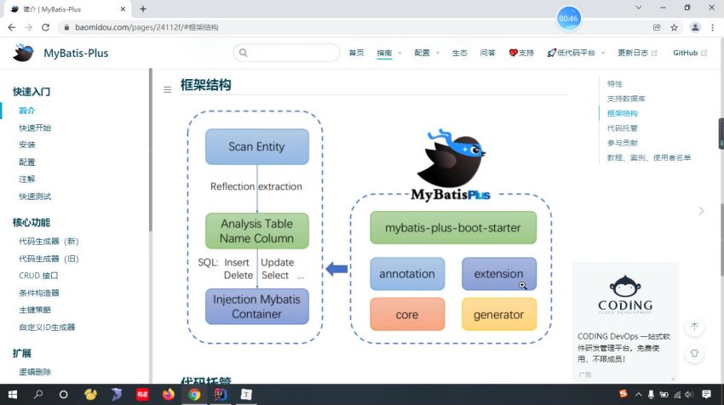
Task: Select 快速开始 in the sidebar
Action: [x=35, y=128]
